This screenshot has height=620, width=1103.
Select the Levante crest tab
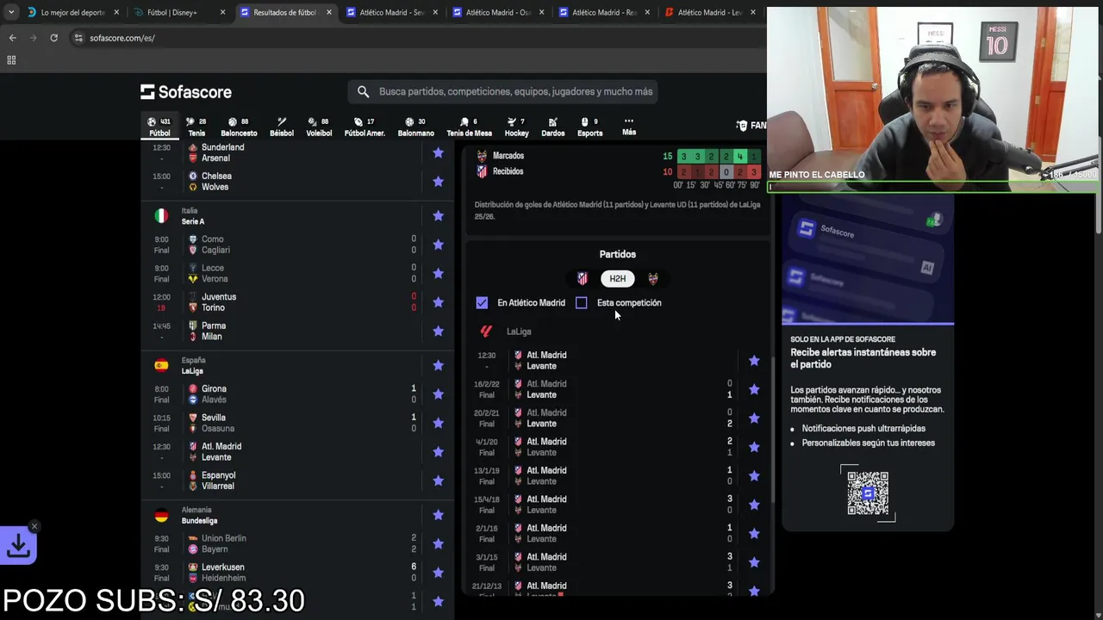(x=652, y=278)
